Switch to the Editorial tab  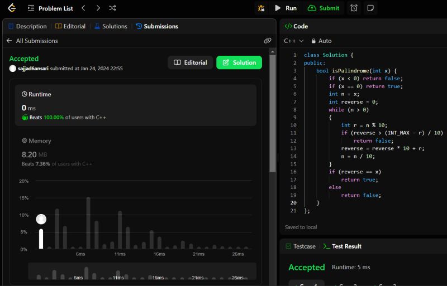70,26
